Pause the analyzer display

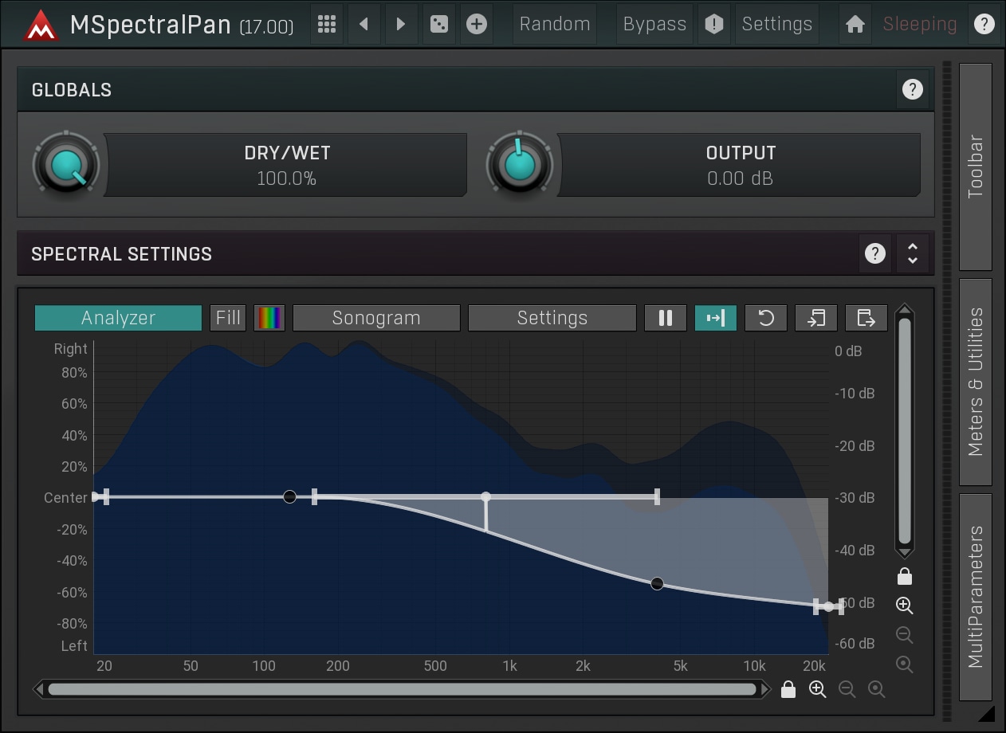coord(666,318)
